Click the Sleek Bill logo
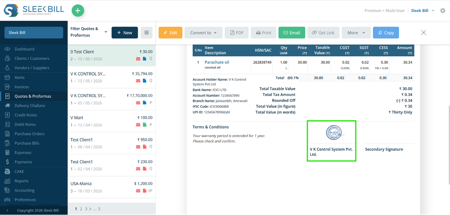This screenshot has width=450, height=215. (x=34, y=11)
